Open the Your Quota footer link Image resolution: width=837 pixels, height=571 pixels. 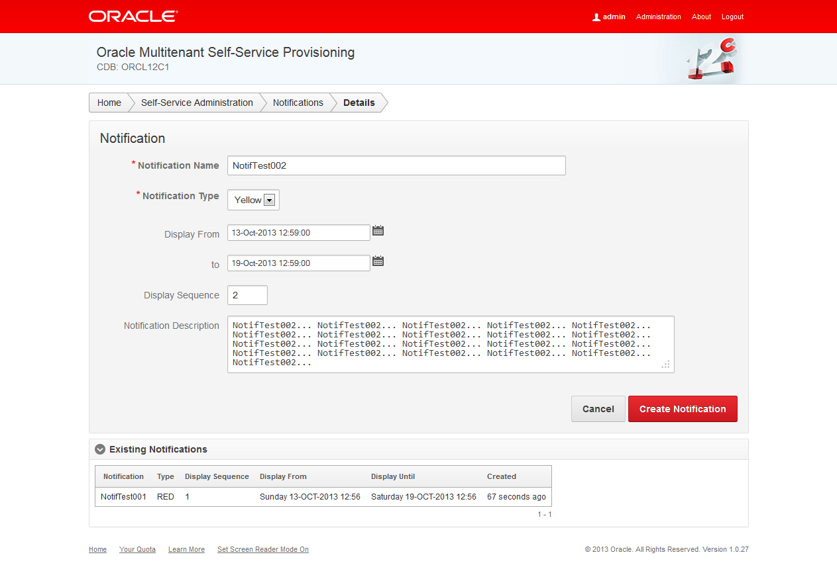pos(137,549)
